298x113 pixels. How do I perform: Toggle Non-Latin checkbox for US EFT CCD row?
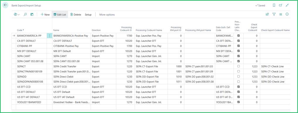point(239,87)
